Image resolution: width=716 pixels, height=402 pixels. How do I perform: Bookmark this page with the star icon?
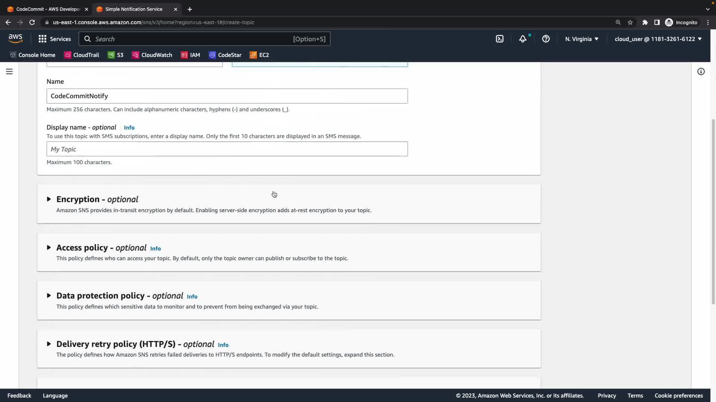(630, 22)
